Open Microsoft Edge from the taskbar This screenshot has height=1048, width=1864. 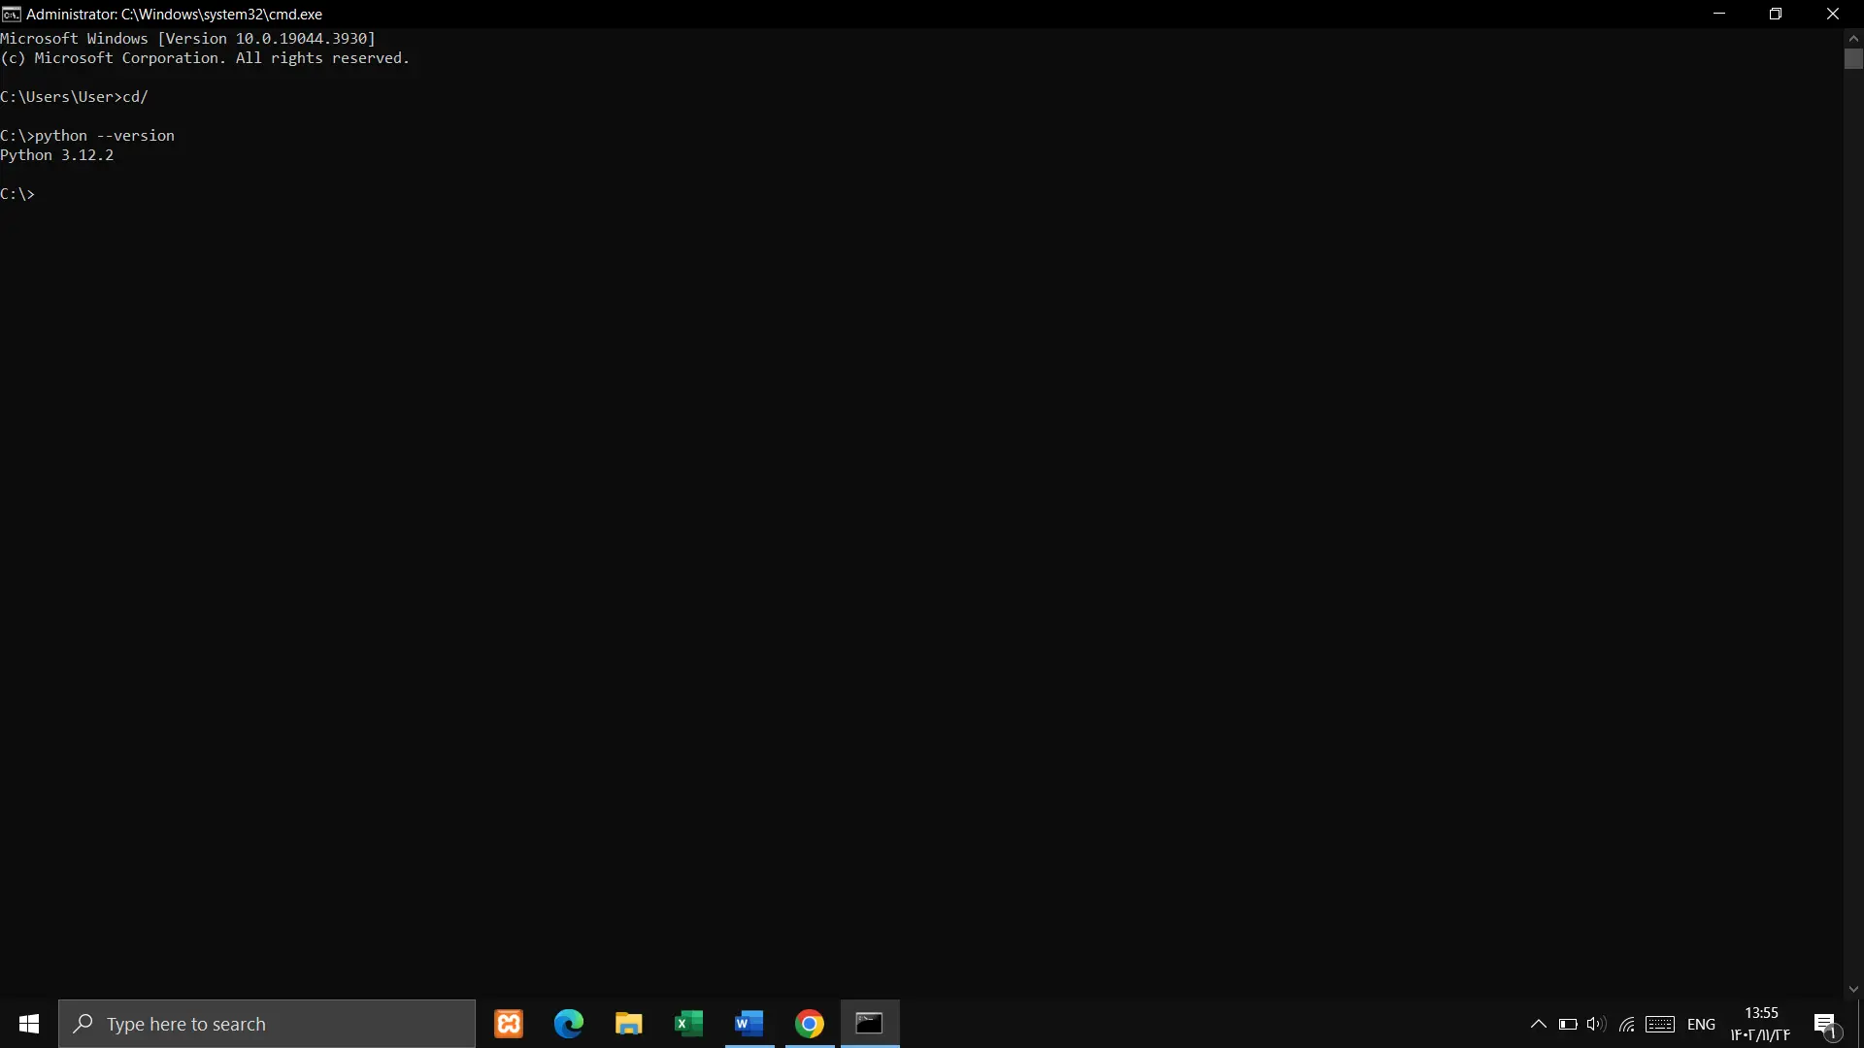point(569,1024)
